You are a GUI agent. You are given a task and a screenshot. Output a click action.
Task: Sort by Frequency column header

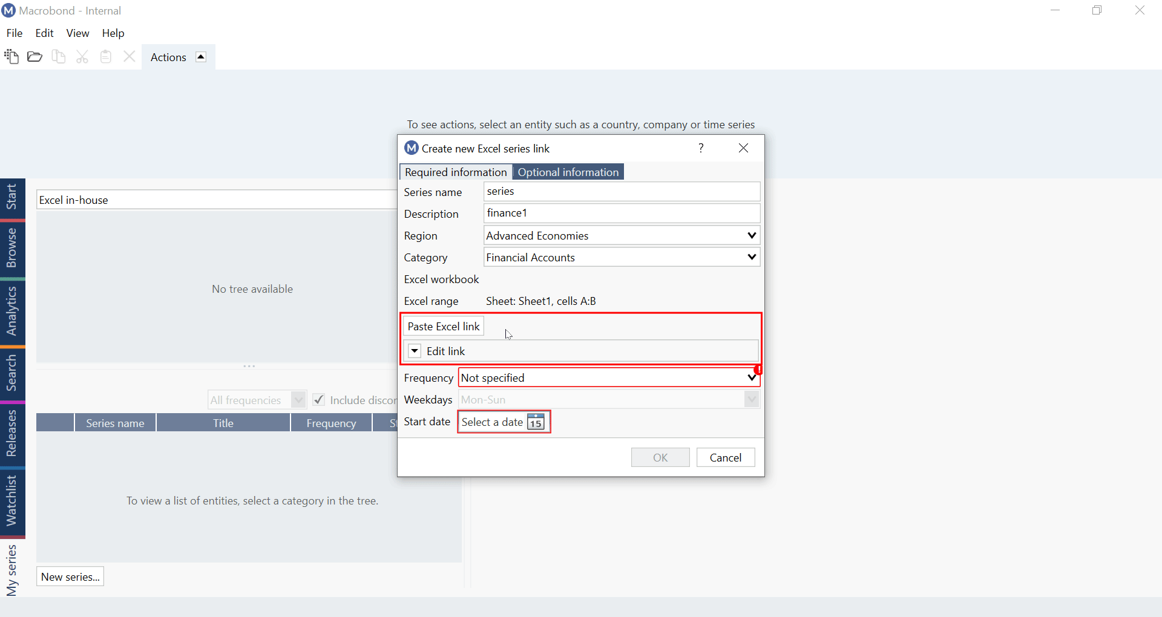331,423
